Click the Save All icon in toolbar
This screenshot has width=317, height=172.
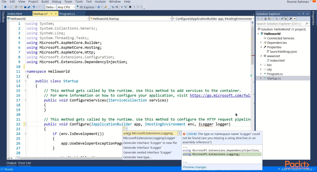pyautogui.click(x=29, y=7)
